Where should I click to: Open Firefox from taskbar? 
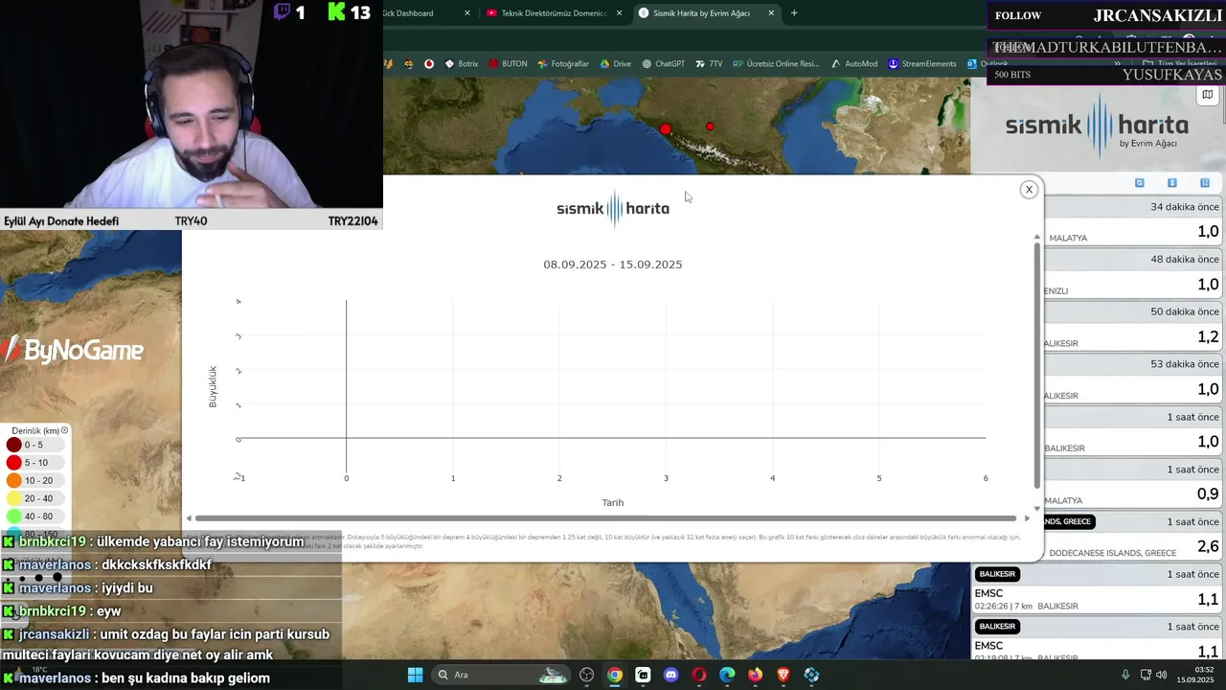755,675
